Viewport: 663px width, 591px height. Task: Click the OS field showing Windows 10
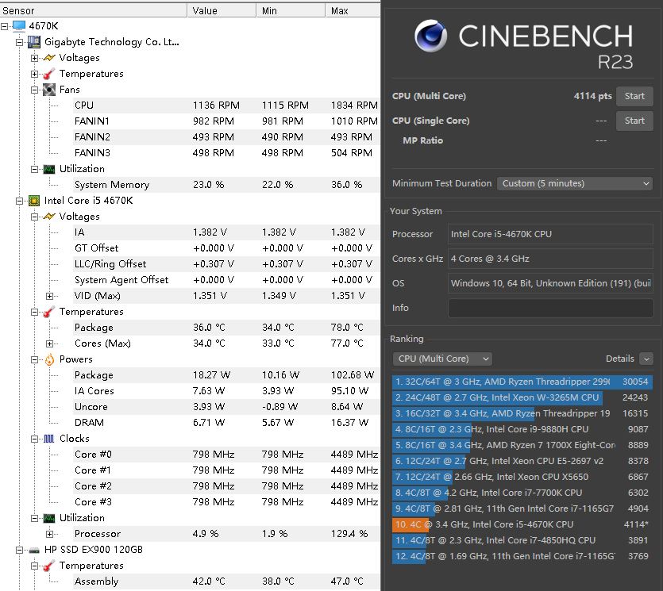coord(550,283)
